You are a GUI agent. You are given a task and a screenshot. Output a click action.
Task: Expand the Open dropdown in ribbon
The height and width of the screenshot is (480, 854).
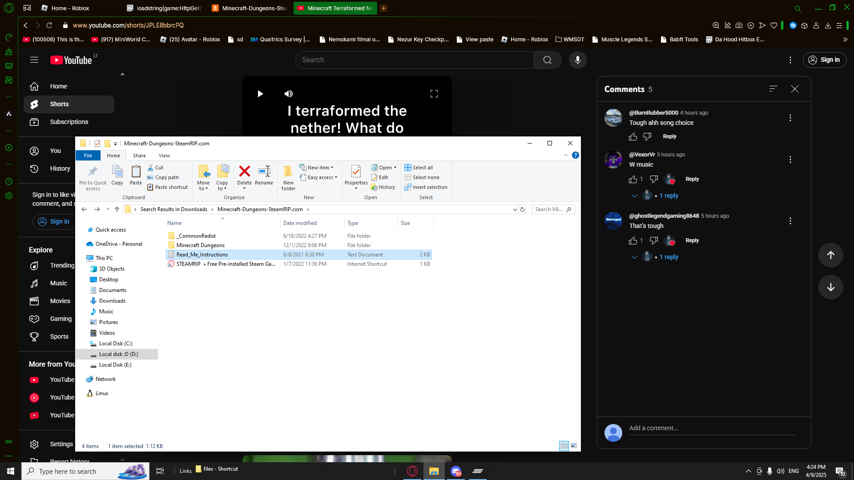383,168
